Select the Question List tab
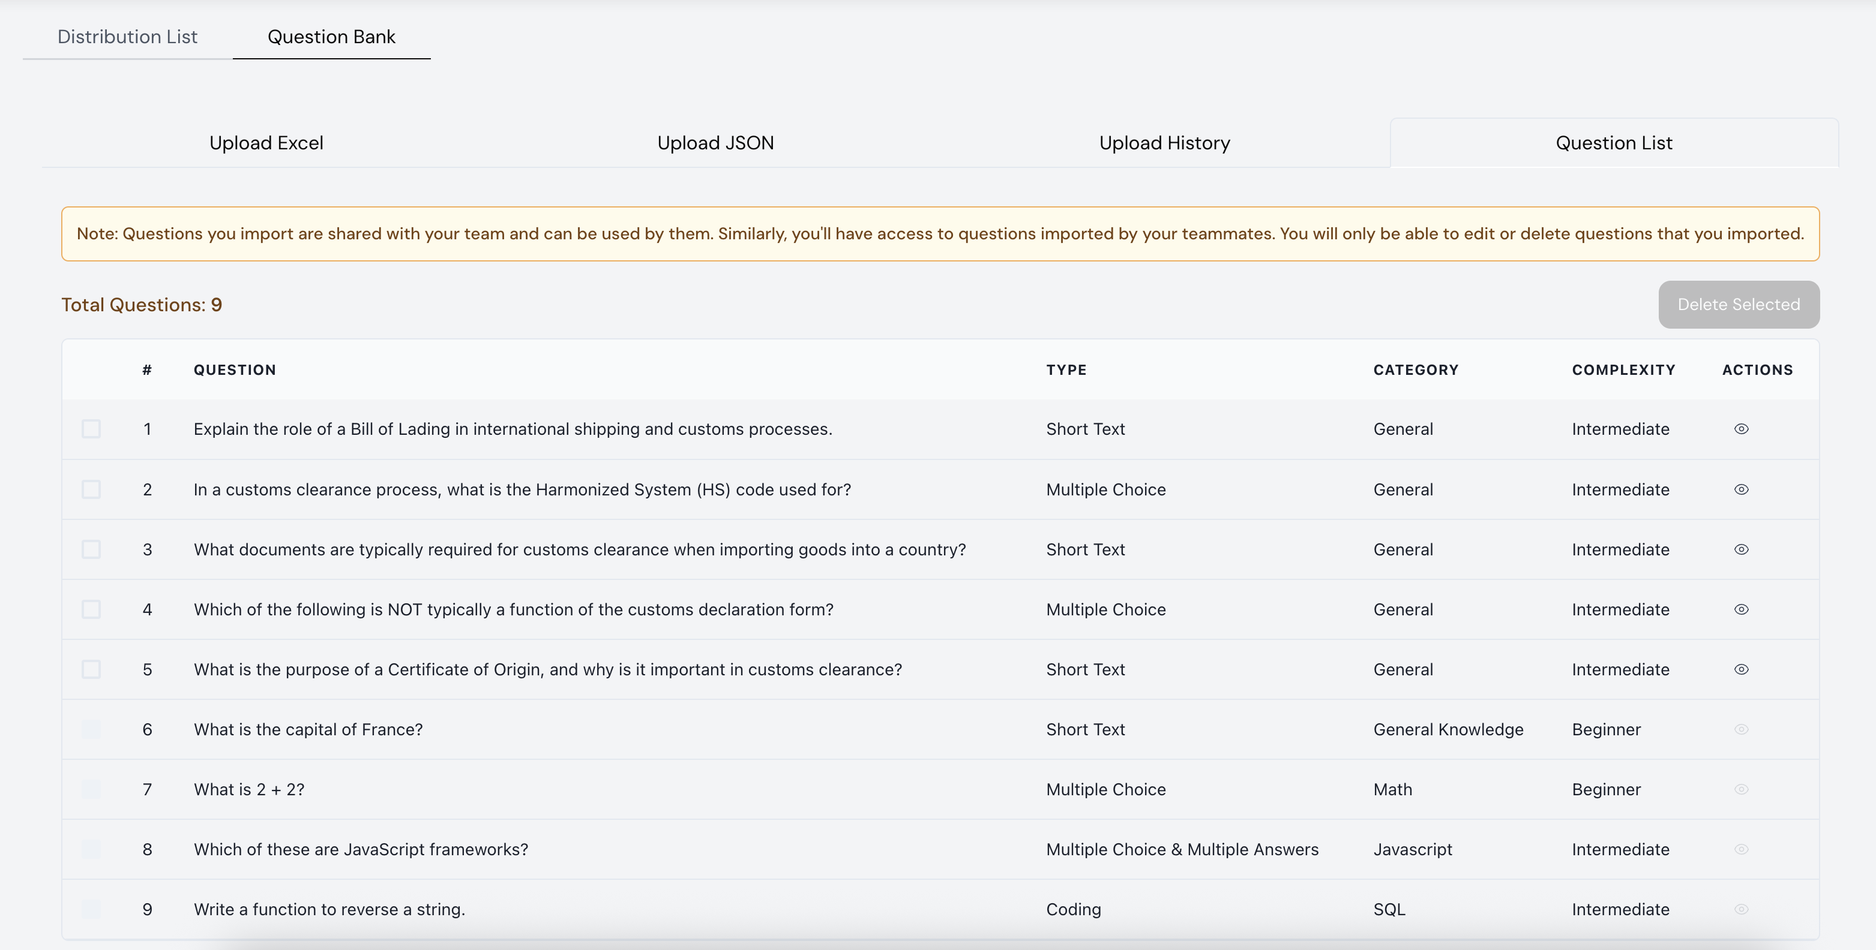Screen dimensions: 1876x950 click(x=1613, y=143)
